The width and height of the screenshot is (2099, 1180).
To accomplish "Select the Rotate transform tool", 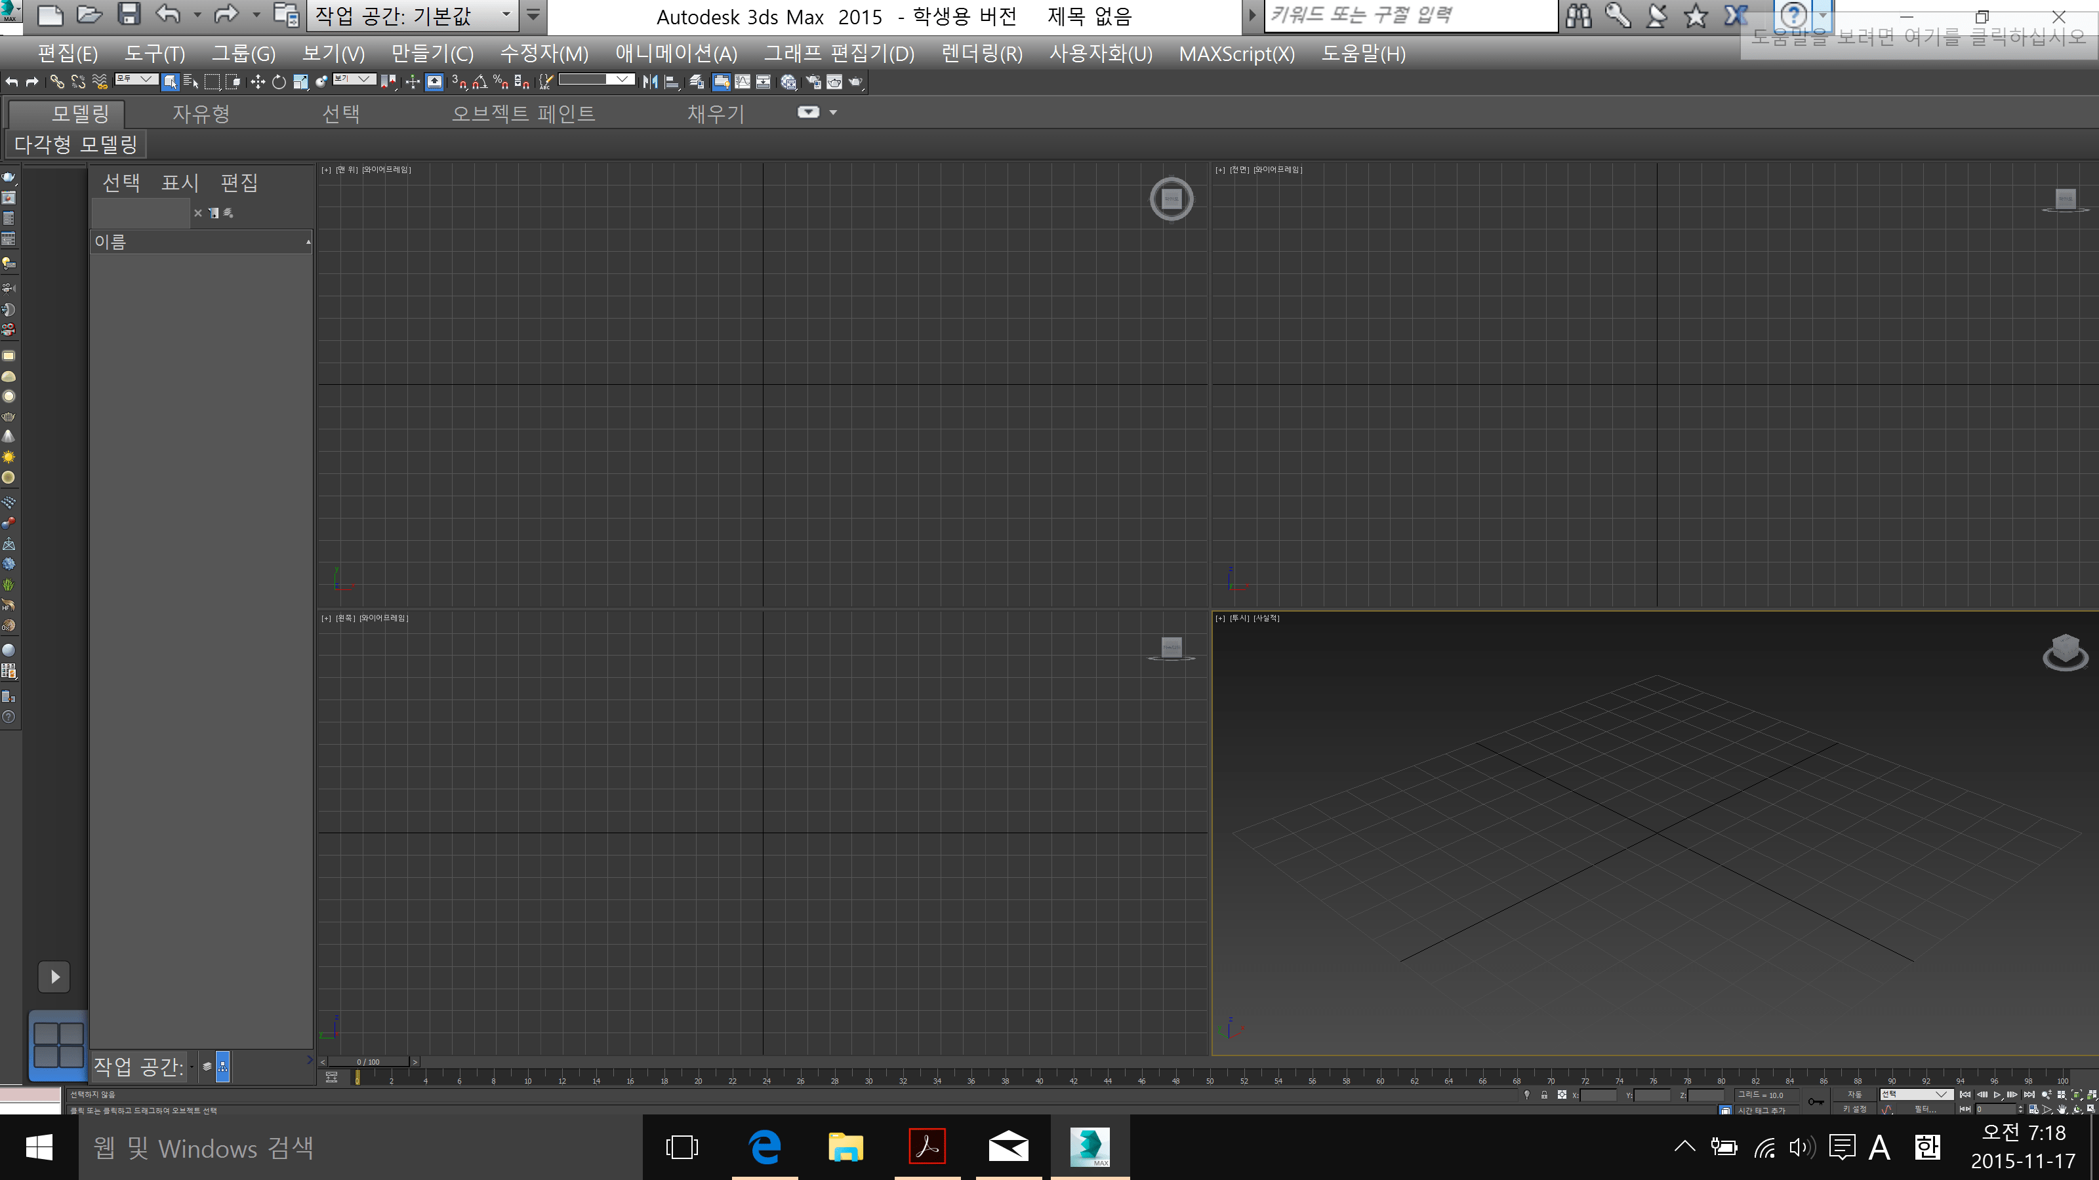I will tap(279, 81).
